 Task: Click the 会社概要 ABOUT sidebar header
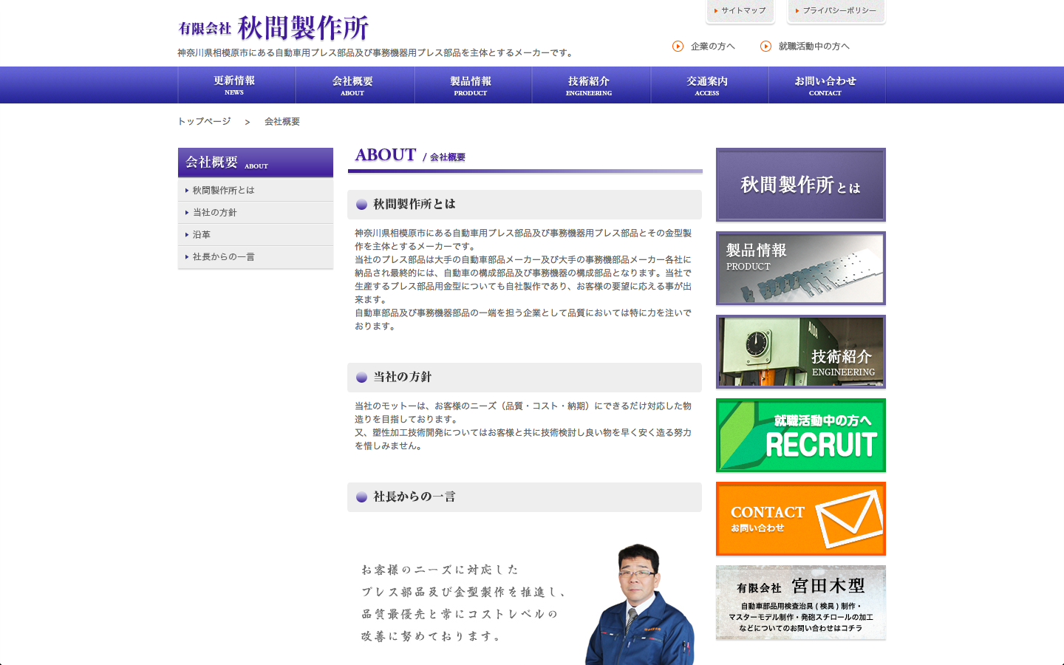tap(256, 163)
